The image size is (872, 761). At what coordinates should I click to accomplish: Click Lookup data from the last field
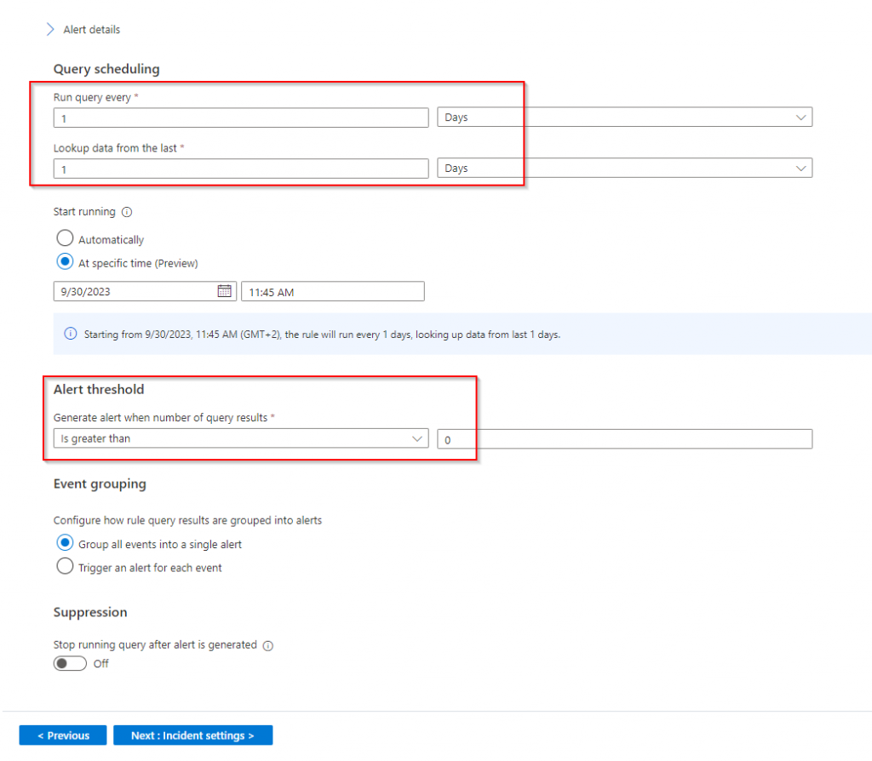(241, 169)
